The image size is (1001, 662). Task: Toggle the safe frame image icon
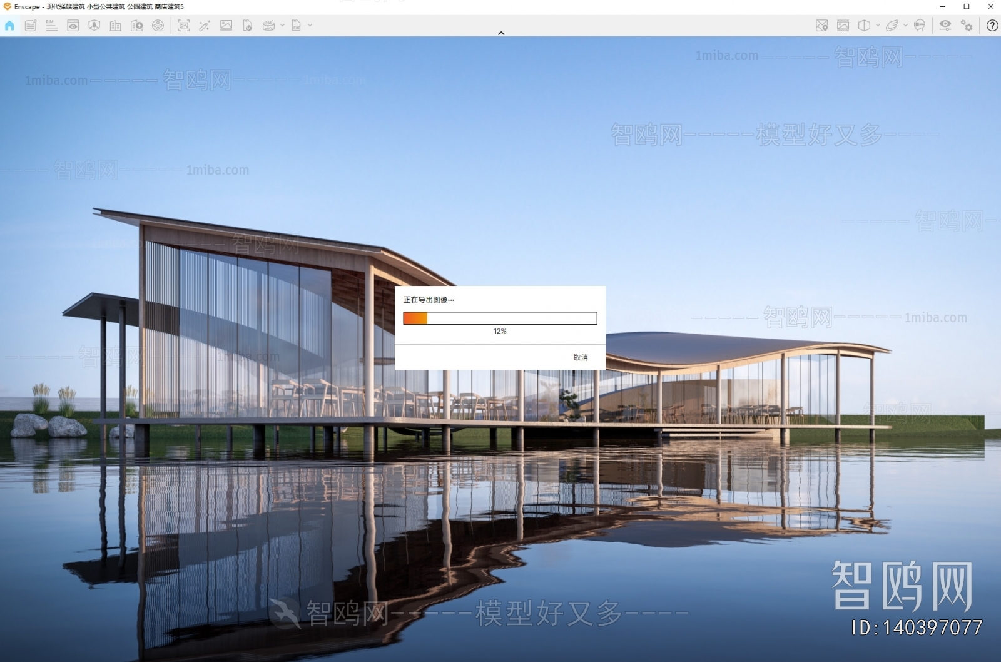tap(843, 26)
